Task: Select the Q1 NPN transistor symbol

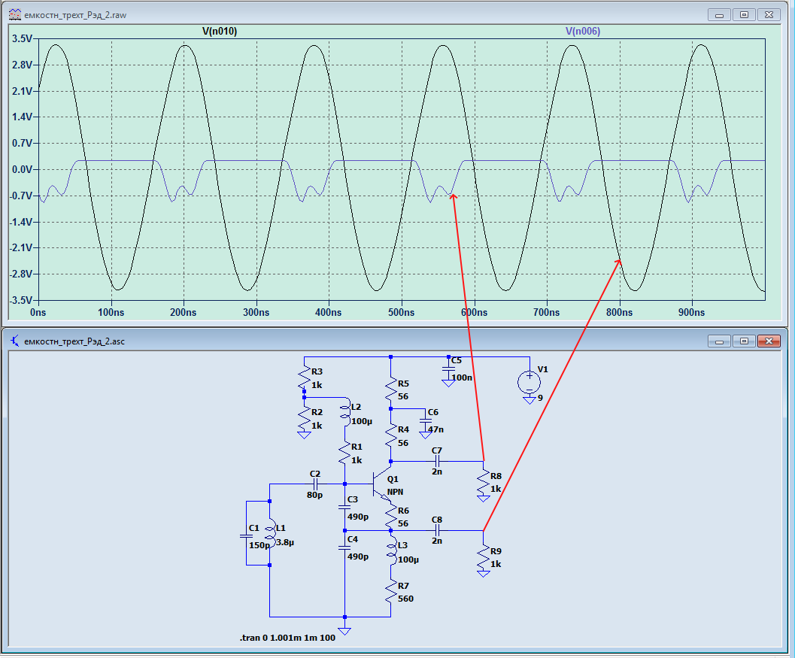Action: (x=381, y=484)
